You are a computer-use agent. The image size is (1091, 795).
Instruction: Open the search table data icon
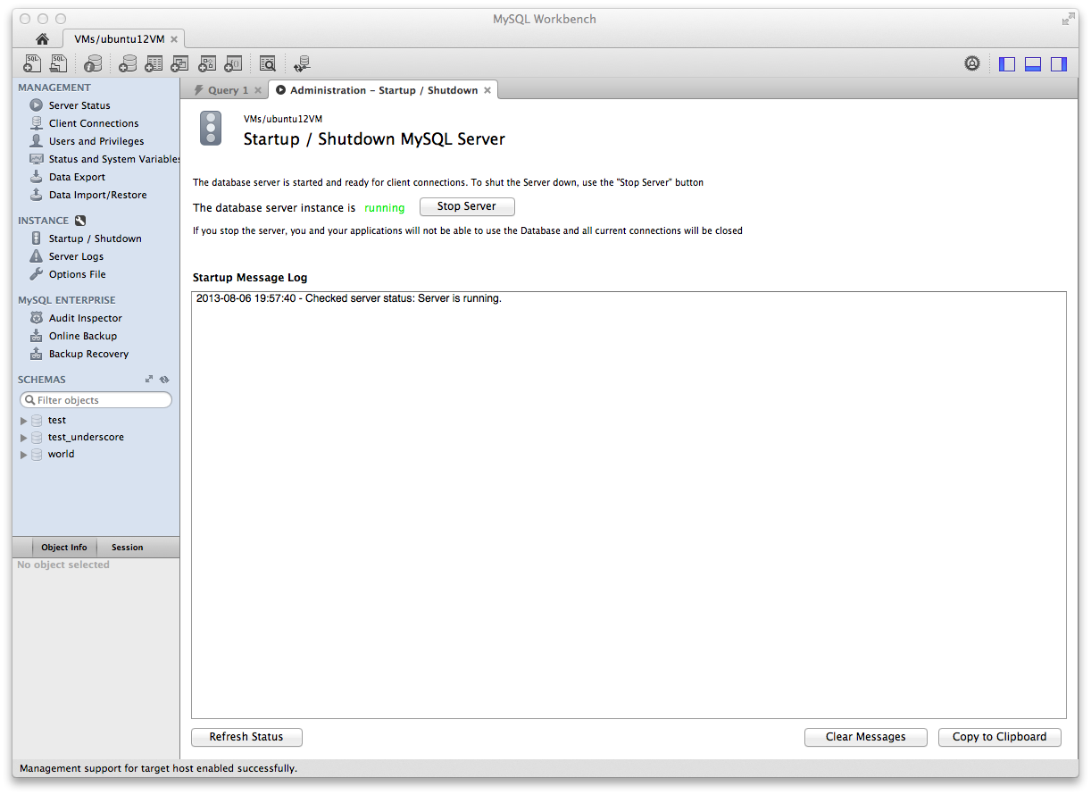tap(267, 63)
